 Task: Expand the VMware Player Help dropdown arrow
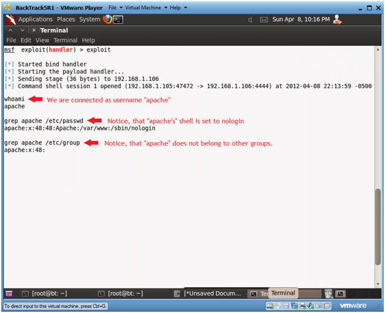[x=186, y=8]
